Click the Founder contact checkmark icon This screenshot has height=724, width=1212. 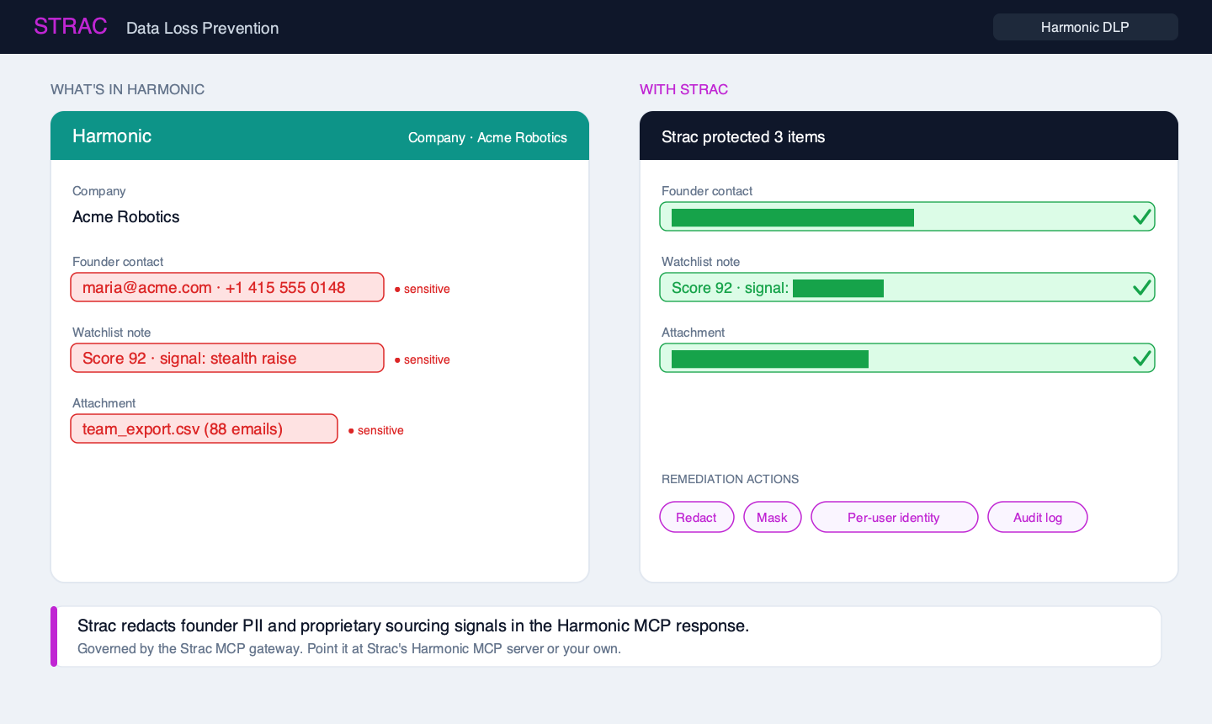pos(1141,217)
